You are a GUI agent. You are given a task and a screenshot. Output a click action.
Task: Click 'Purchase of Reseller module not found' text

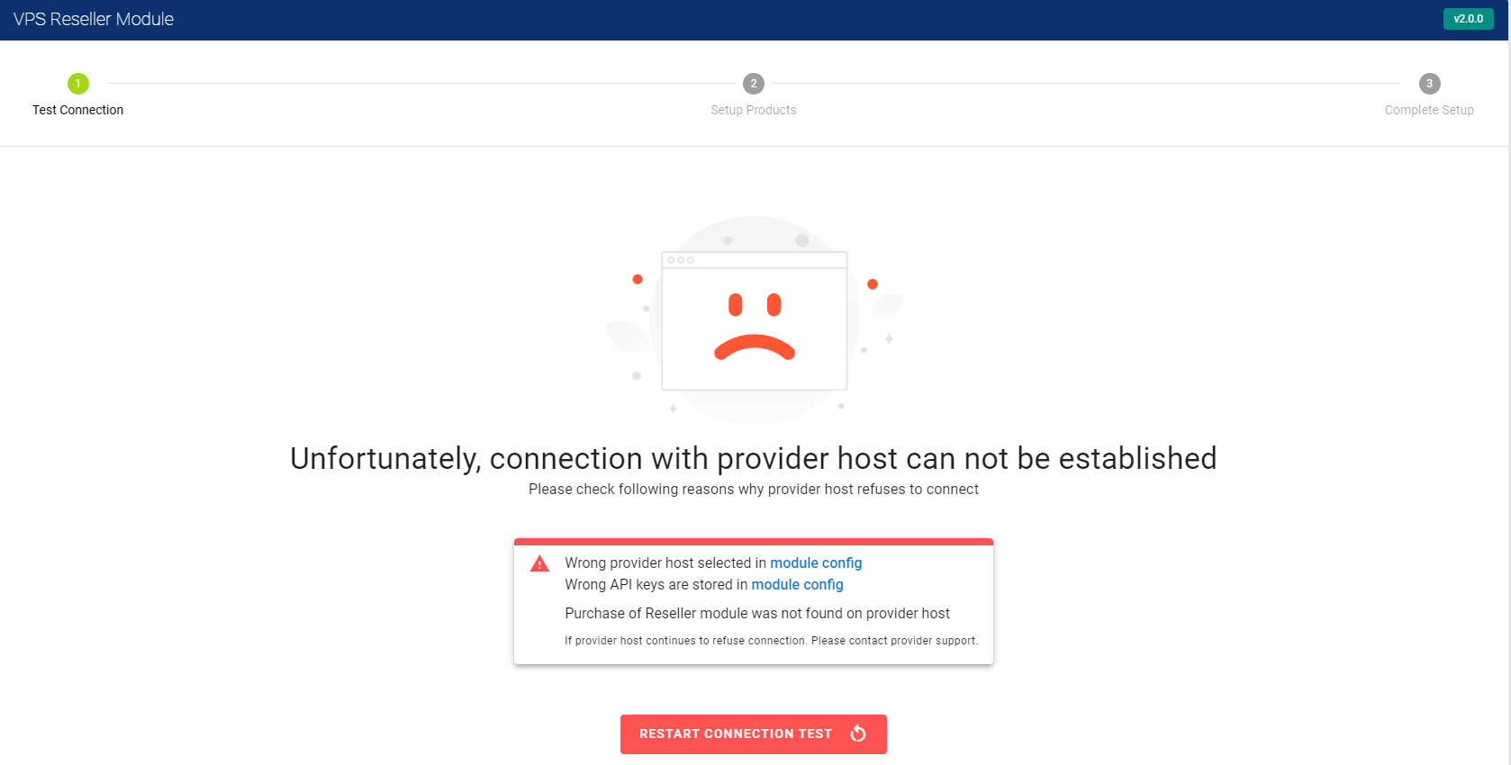click(x=757, y=613)
